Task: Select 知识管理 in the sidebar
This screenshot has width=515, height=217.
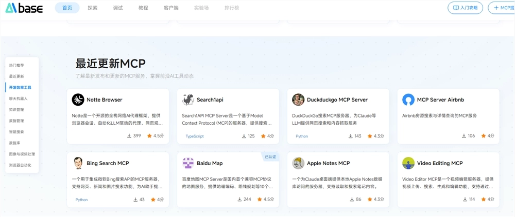Action: (x=16, y=110)
